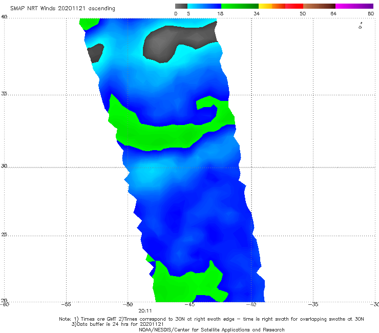Click the latitude label '40' on the left axis
379x333 pixels.
point(4,16)
